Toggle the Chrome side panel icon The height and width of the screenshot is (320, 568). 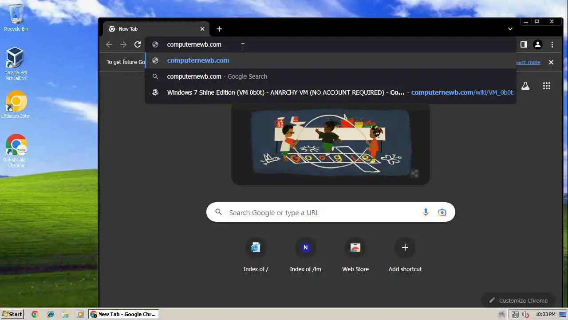524,44
